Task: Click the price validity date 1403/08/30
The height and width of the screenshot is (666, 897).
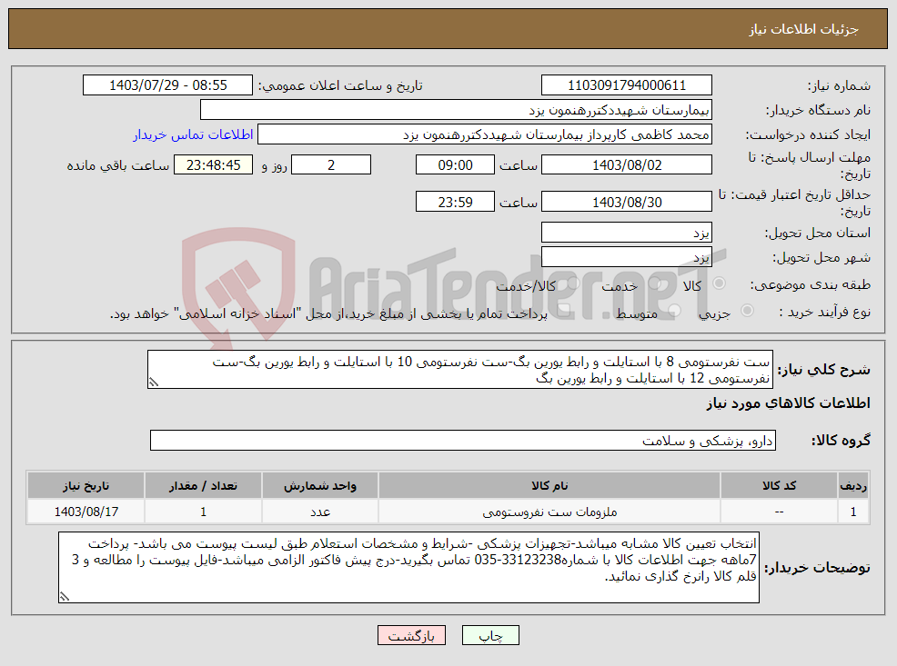Action: [627, 202]
